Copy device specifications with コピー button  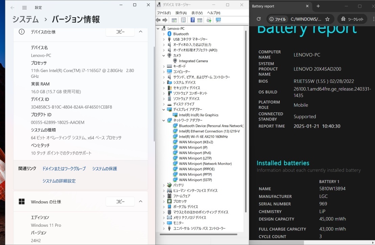pyautogui.click(x=120, y=31)
